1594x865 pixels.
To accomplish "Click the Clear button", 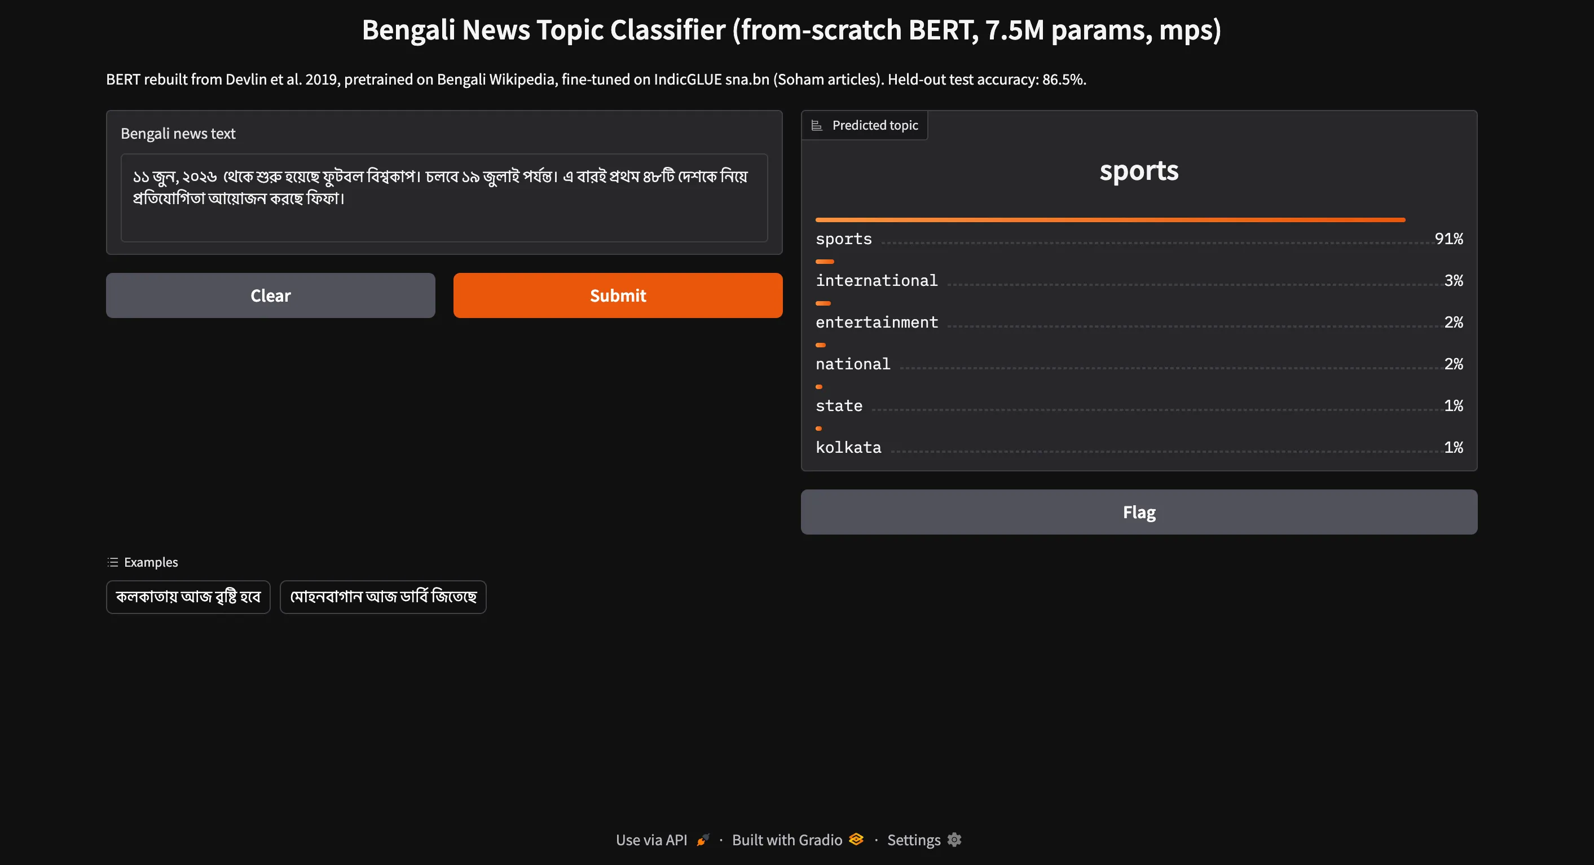I will [x=270, y=295].
